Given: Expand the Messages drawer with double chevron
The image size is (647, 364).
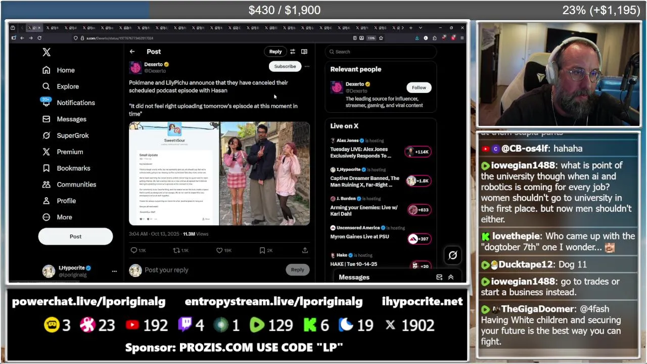Looking at the screenshot, I should [x=451, y=277].
